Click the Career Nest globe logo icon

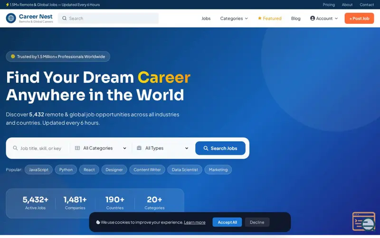pos(11,18)
